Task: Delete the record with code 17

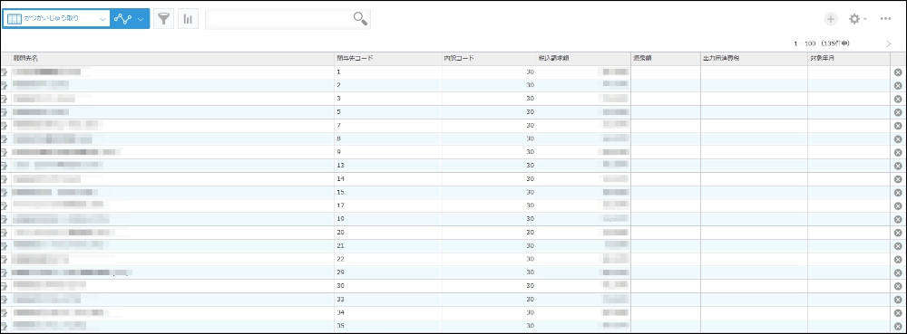Action: click(898, 205)
